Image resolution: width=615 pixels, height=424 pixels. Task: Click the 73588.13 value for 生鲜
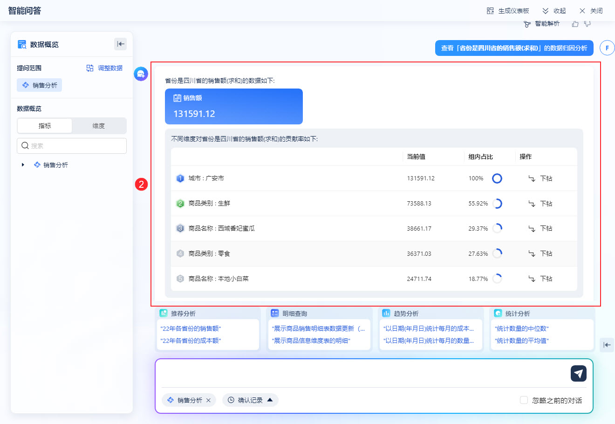[419, 204]
